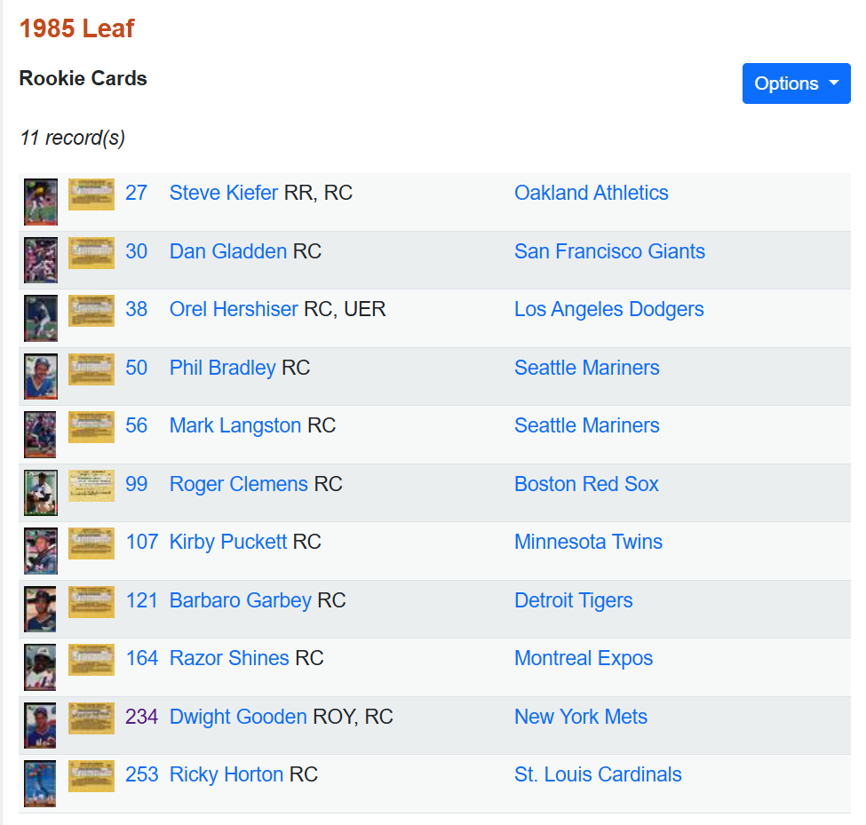The width and height of the screenshot is (866, 825).
Task: Open Dan Gladden card back thumbnail
Action: [x=91, y=252]
